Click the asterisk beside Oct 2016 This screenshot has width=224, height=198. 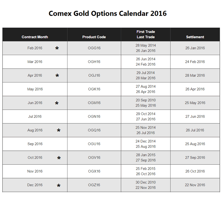coord(59,158)
